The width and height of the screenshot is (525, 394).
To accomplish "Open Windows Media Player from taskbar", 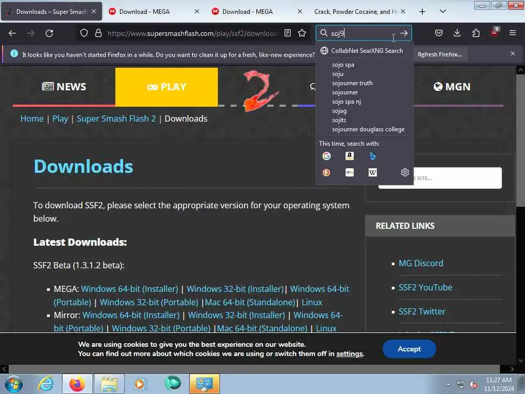I will [x=140, y=384].
